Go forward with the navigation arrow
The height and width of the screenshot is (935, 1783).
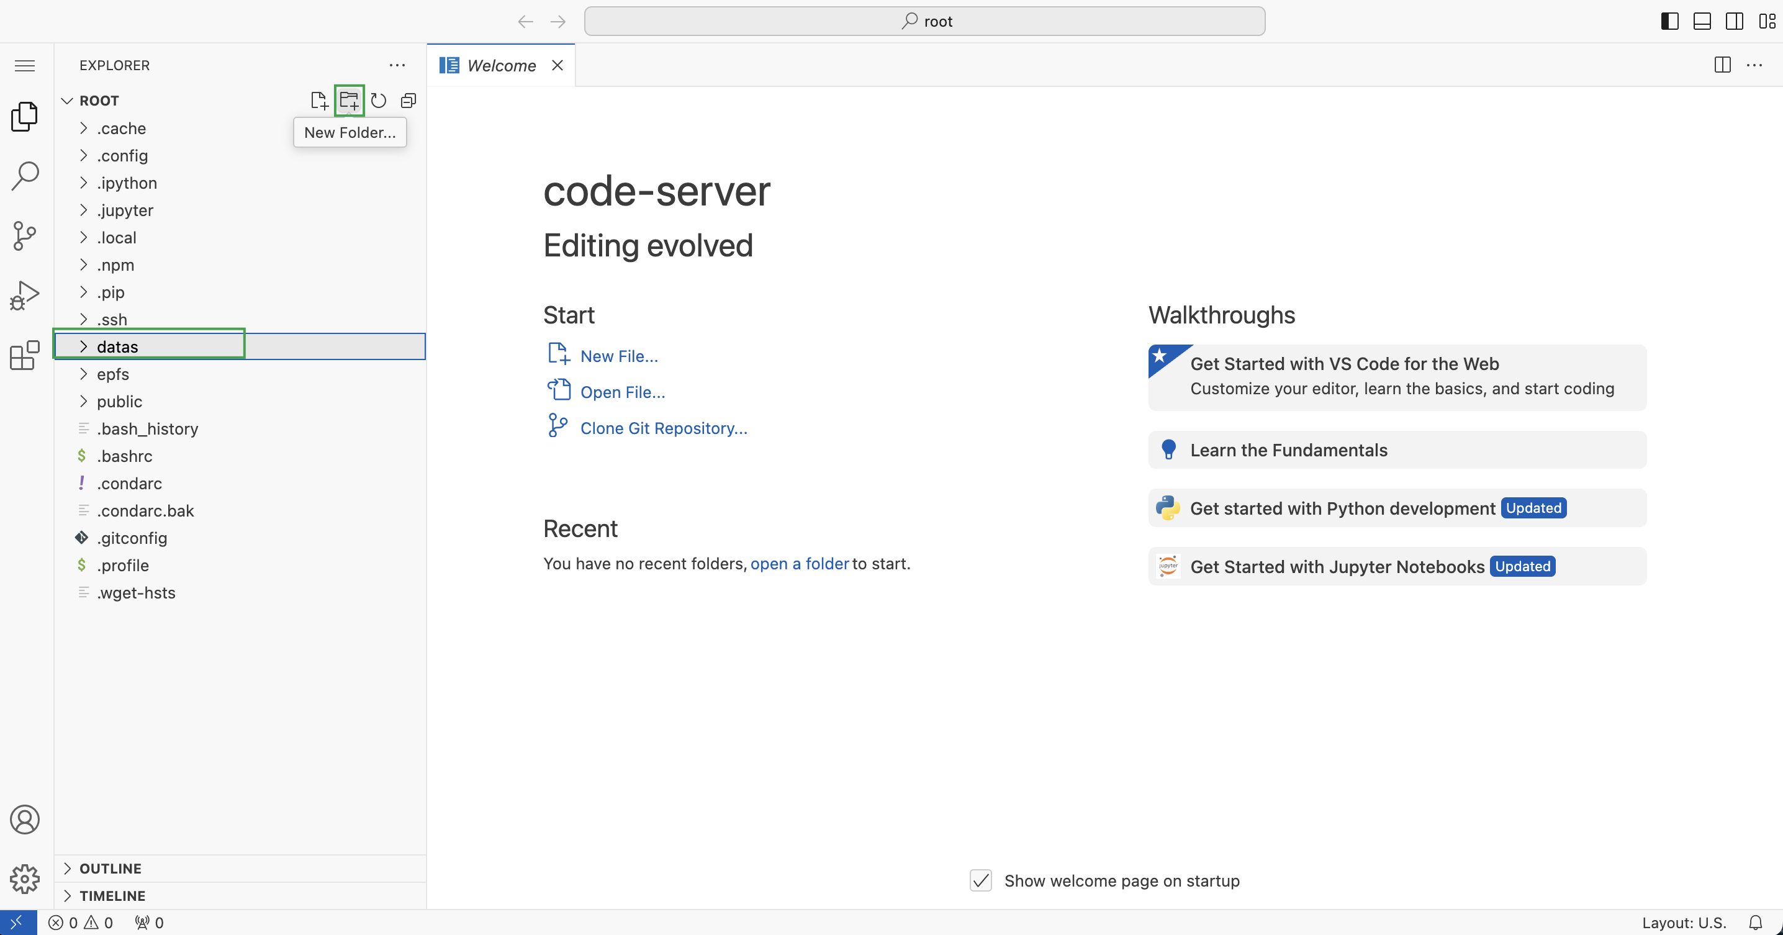(x=558, y=22)
